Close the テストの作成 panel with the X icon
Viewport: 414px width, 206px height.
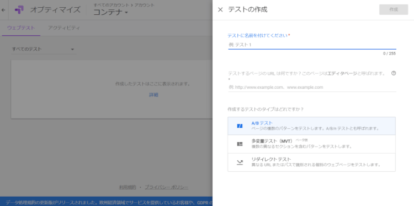tap(220, 10)
